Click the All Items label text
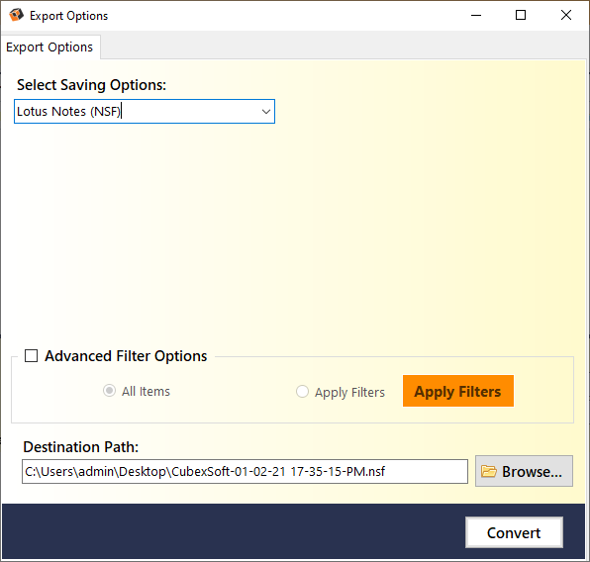The height and width of the screenshot is (562, 590). point(146,391)
